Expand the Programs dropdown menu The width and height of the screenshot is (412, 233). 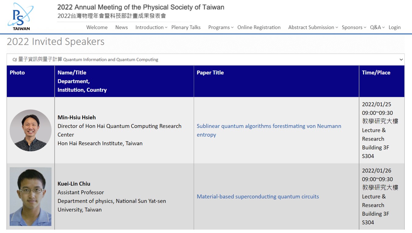point(221,27)
